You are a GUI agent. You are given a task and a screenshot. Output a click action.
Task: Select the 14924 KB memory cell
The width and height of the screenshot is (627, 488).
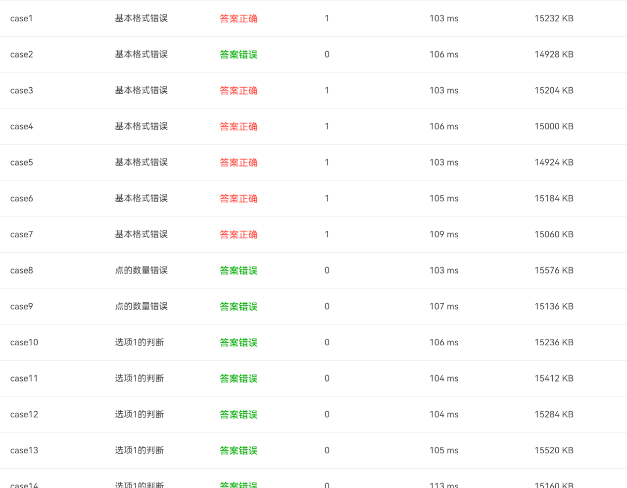554,163
